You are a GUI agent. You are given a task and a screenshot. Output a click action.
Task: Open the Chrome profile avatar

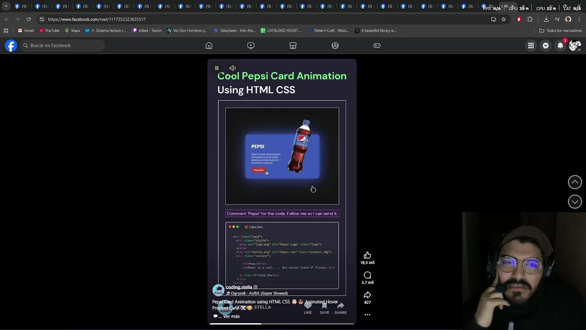click(568, 19)
